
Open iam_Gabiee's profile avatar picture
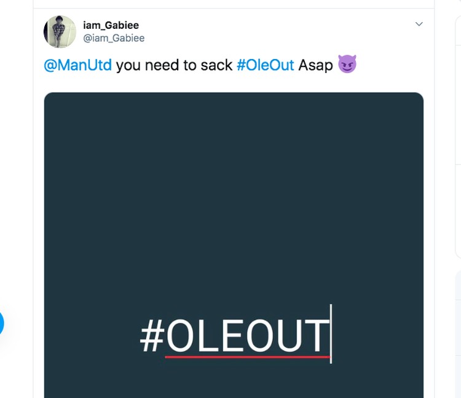60,31
